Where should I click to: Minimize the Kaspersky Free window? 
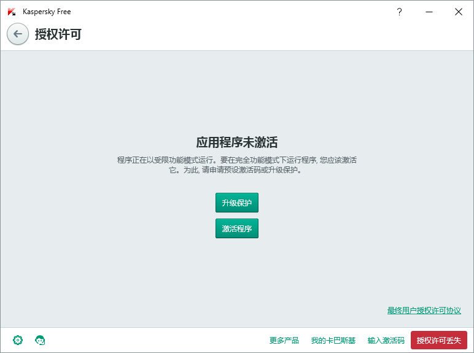point(429,12)
